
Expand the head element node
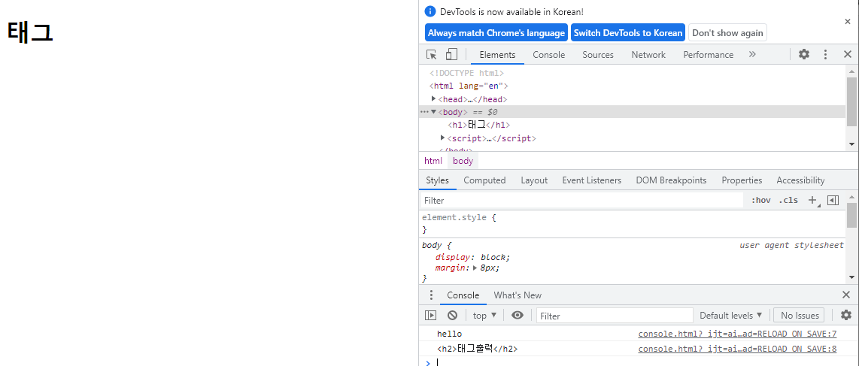(x=434, y=99)
